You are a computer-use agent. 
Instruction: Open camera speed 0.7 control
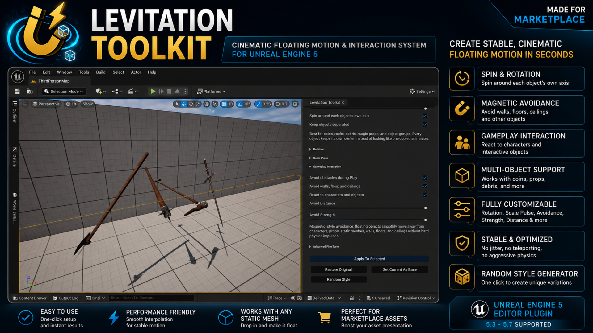[x=282, y=104]
